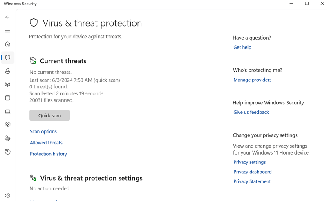
Task: Open Account protection person icon
Action: click(x=7, y=71)
